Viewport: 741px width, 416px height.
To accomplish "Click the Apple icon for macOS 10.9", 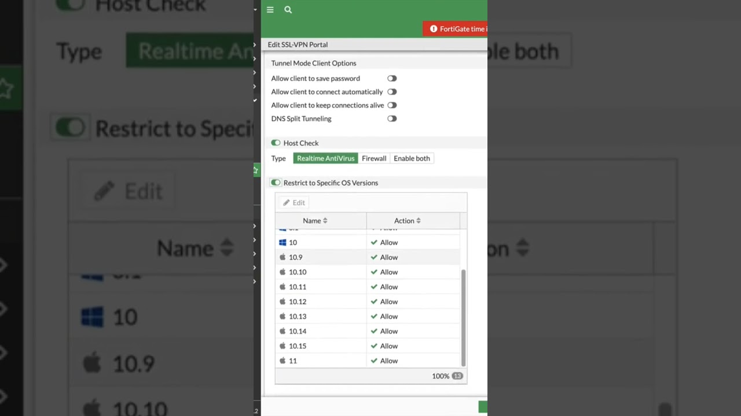I will pos(283,257).
